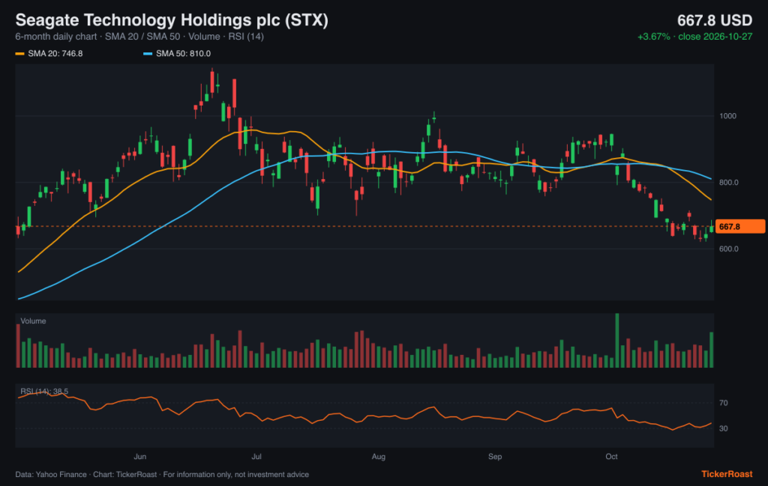Click the 6-month daily chart subtitle
The height and width of the screenshot is (486, 768).
coord(139,37)
